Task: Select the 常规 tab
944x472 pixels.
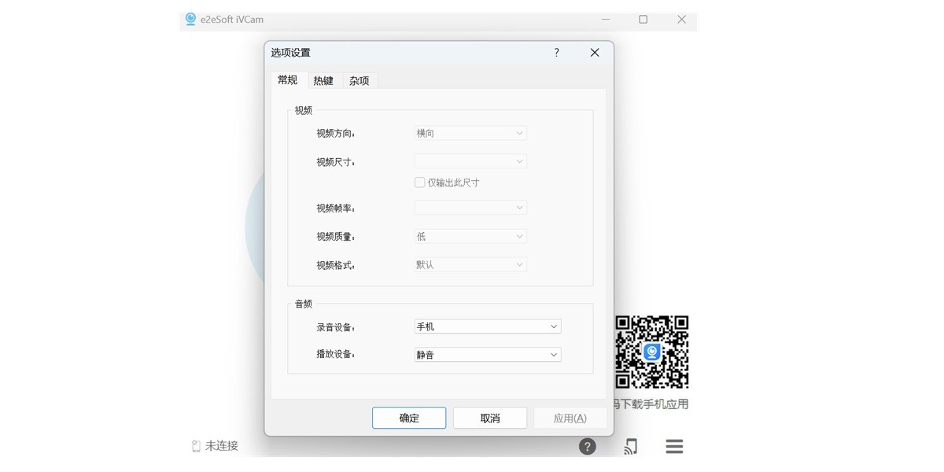Action: tap(287, 79)
